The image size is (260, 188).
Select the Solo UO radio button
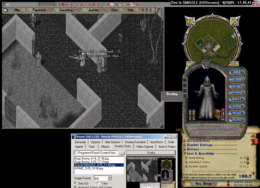coord(75,183)
